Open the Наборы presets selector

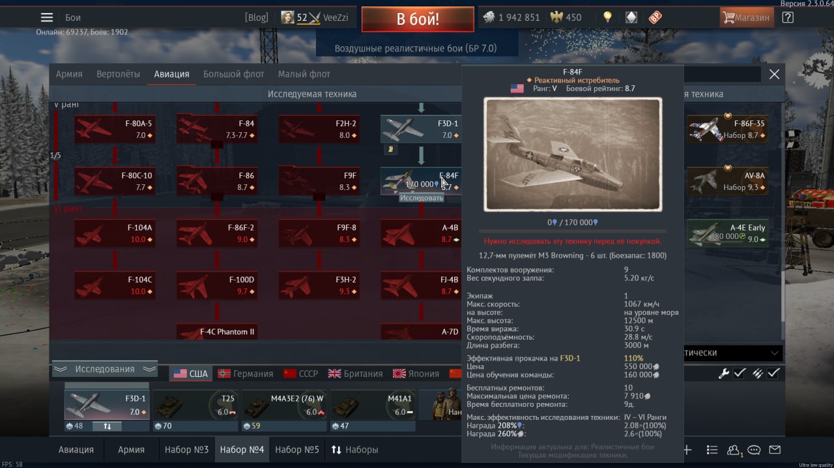click(x=355, y=450)
